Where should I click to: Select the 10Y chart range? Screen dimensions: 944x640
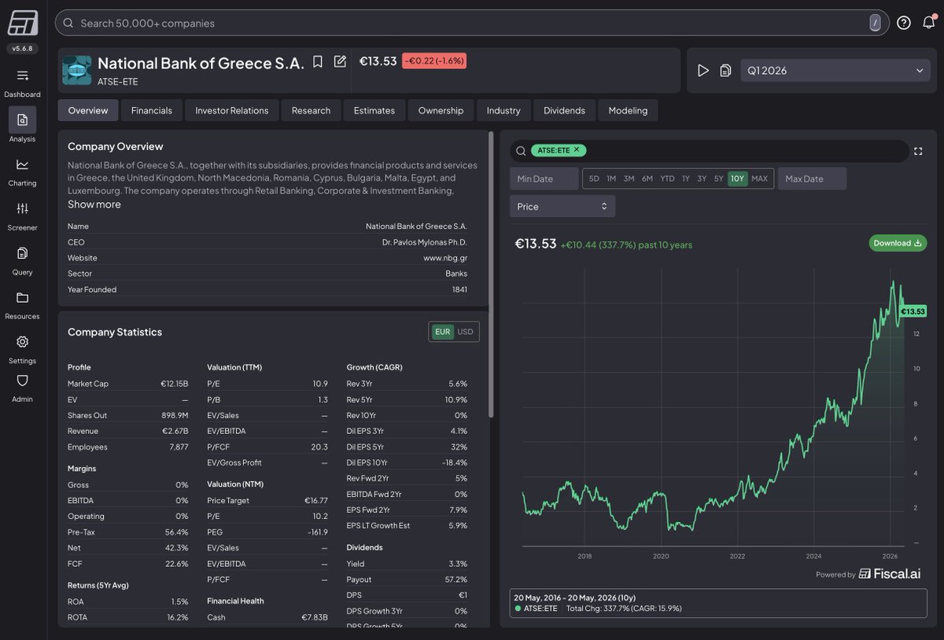(738, 178)
